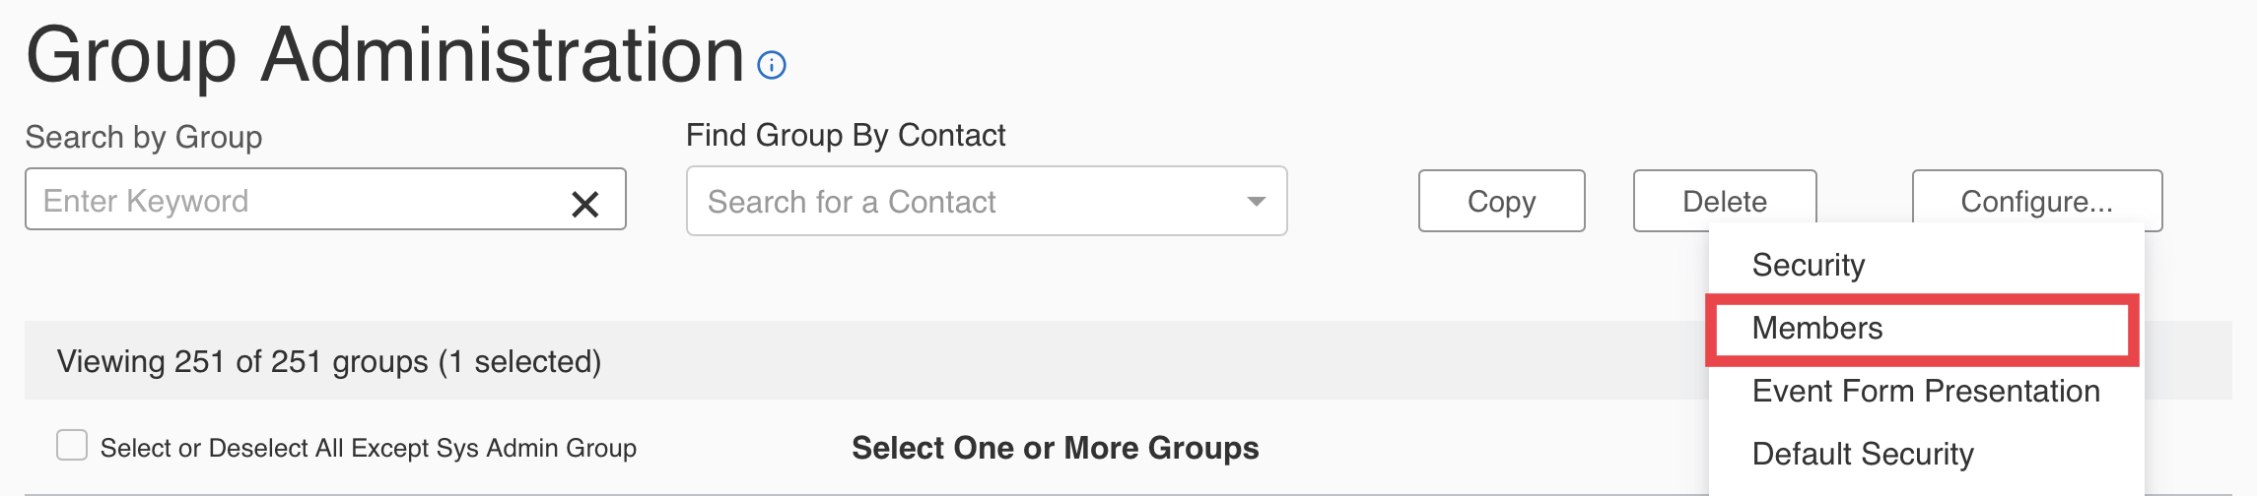The width and height of the screenshot is (2257, 496).
Task: Click the '(1 selected)' count text
Action: point(519,361)
